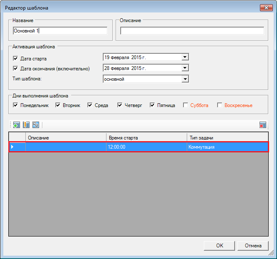Close the Редактор шаблона dialog
This screenshot has height=259, width=277.
click(x=266, y=8)
